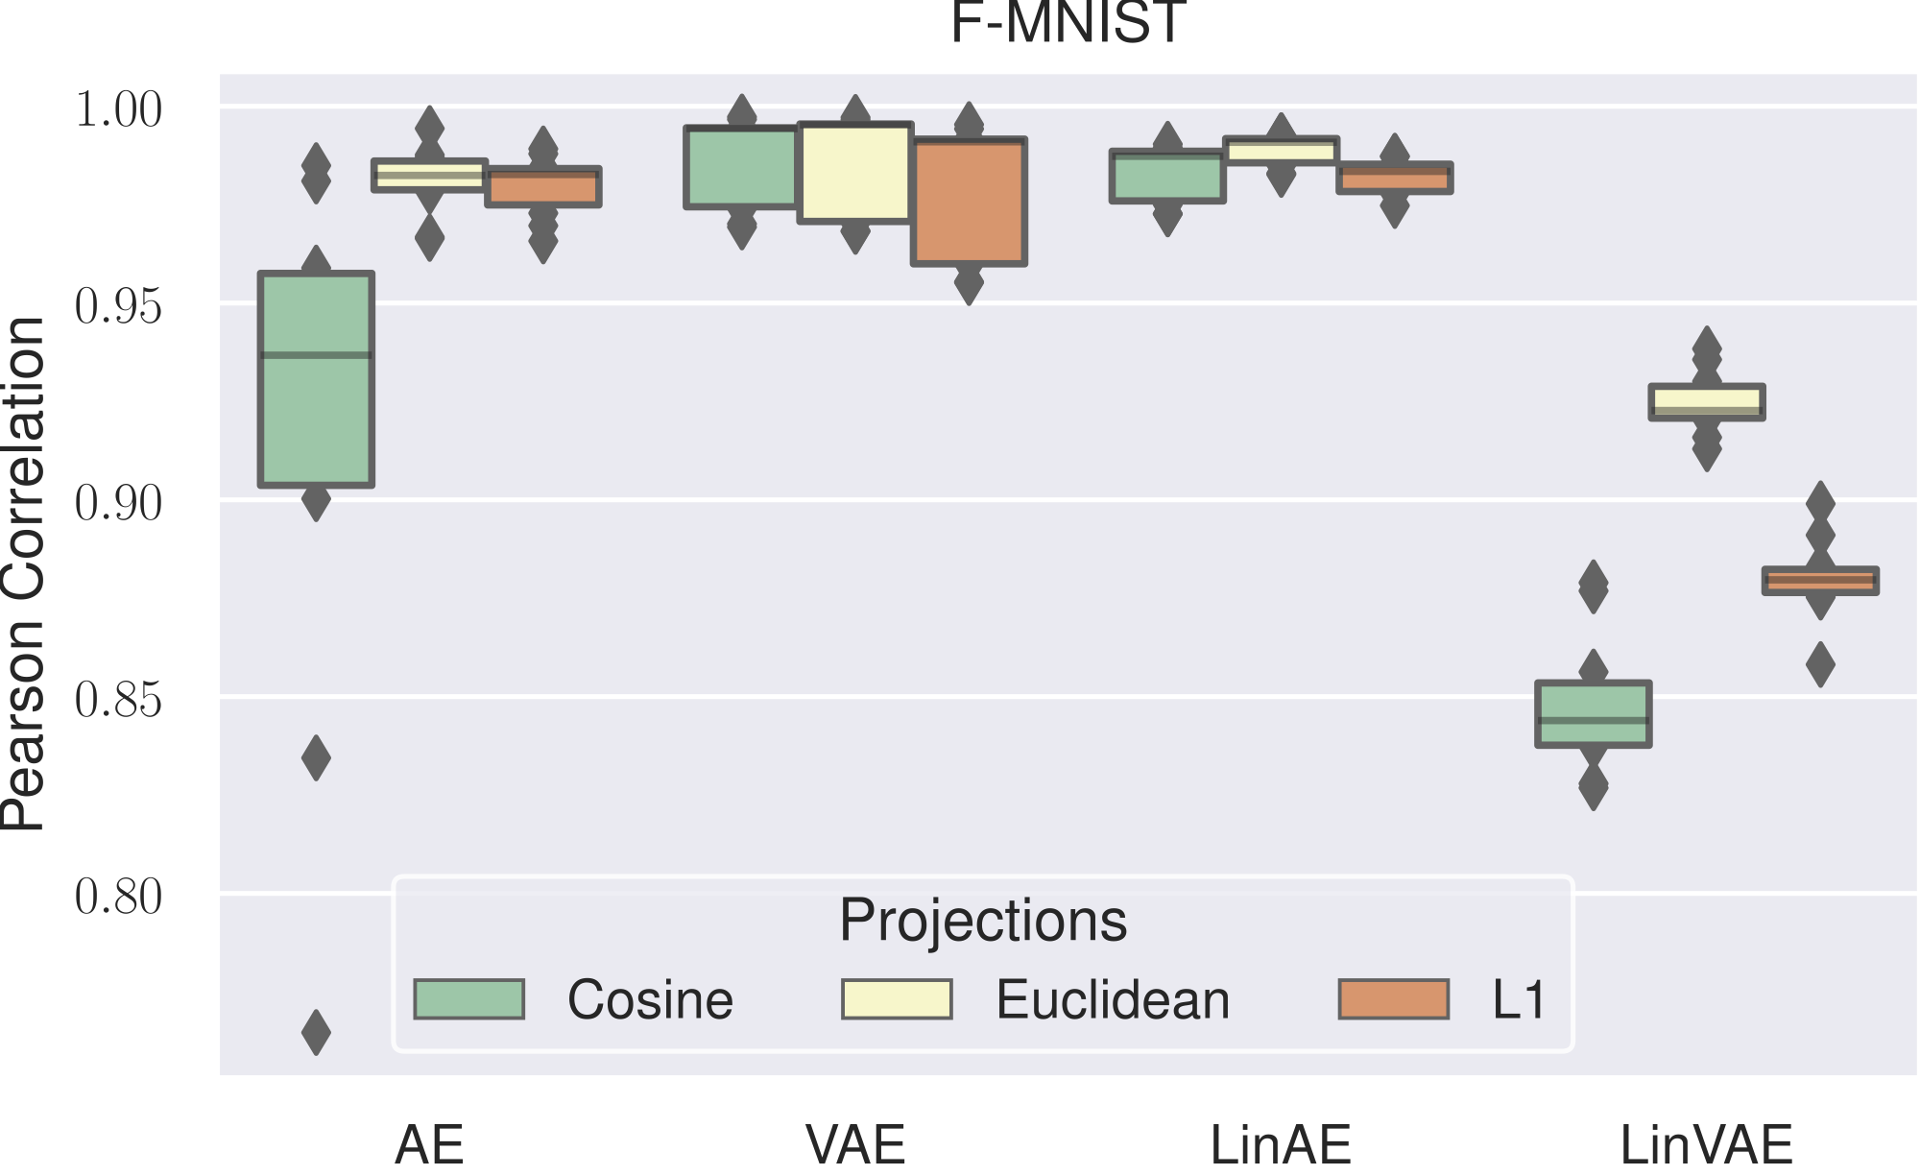
Task: Select the tall green AE Cosine box
Action: (316, 379)
